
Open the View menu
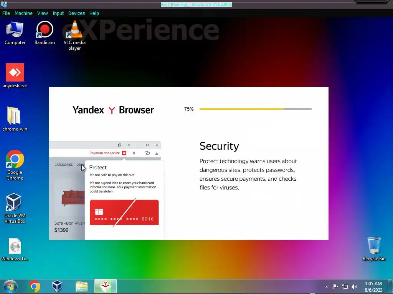click(x=42, y=13)
